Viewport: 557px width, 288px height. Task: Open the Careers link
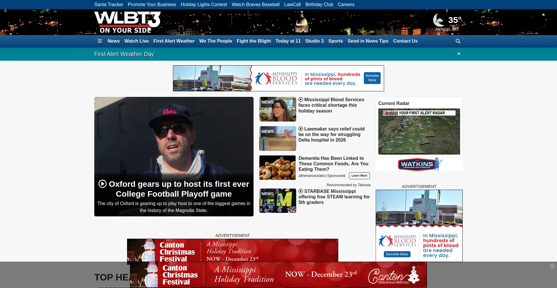click(x=346, y=4)
